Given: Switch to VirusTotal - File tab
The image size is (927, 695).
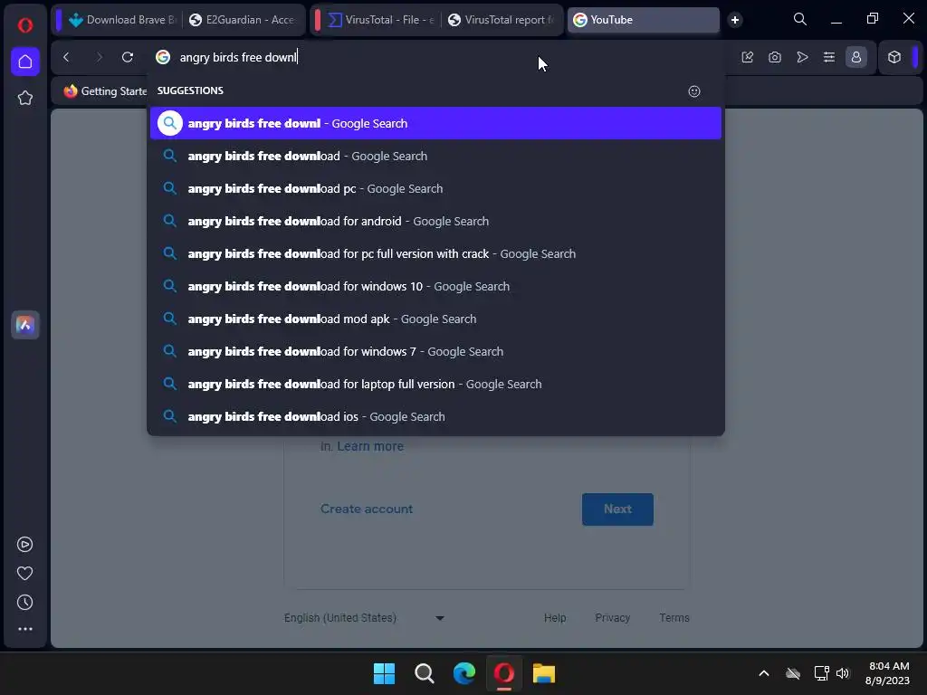Looking at the screenshot, I should click(381, 20).
